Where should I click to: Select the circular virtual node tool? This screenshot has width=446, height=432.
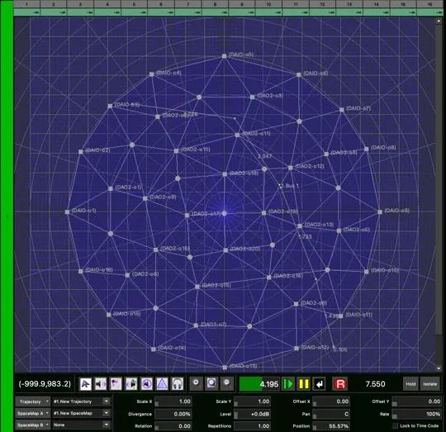(x=147, y=384)
